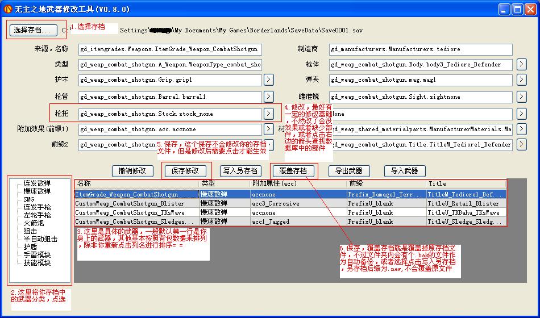
Task: Click 覆盖存档 to overwrite the save
Action: click(293, 170)
